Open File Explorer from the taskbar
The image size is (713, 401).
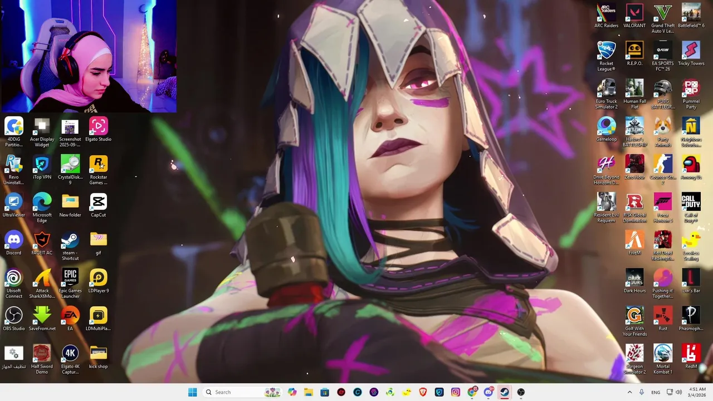point(309,392)
